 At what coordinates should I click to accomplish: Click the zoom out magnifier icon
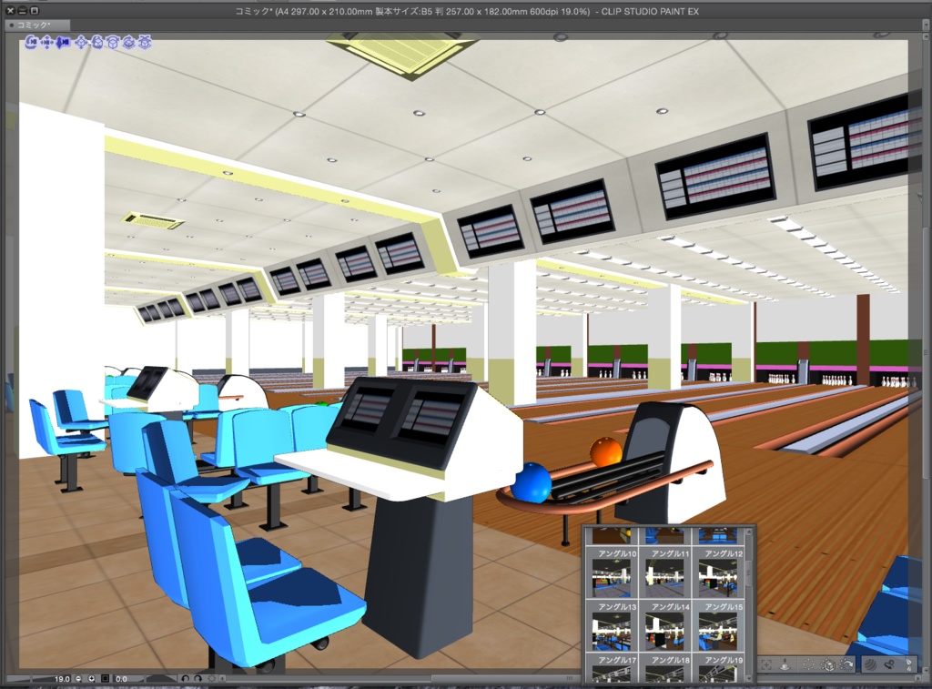[78, 678]
